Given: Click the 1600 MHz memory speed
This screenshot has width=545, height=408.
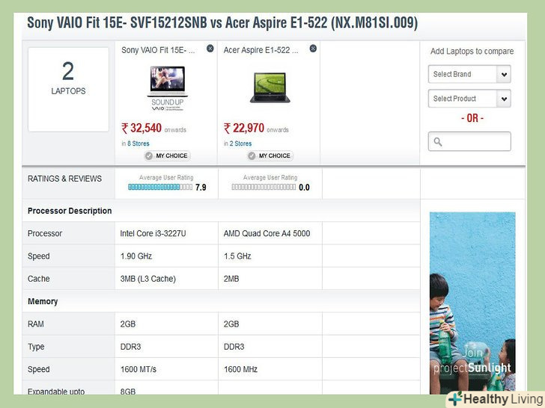Looking at the screenshot, I should [240, 369].
